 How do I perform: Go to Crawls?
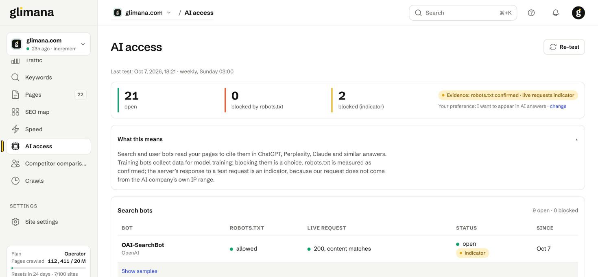pos(48,181)
